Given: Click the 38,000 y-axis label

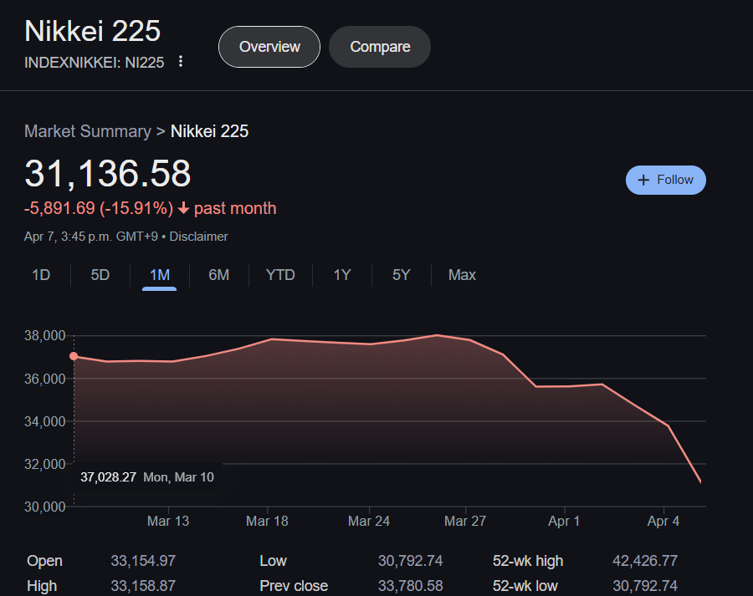Looking at the screenshot, I should pos(44,335).
